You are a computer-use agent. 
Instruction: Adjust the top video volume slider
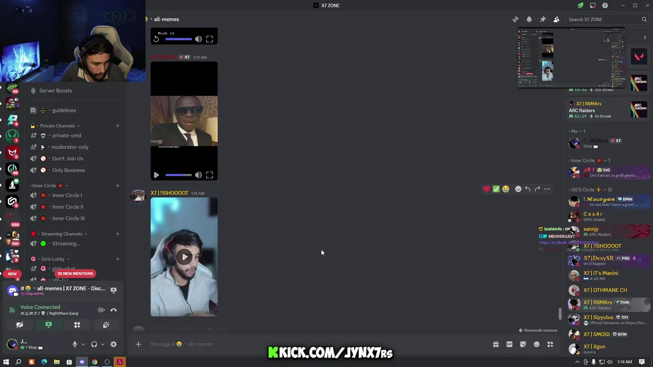[x=178, y=39]
